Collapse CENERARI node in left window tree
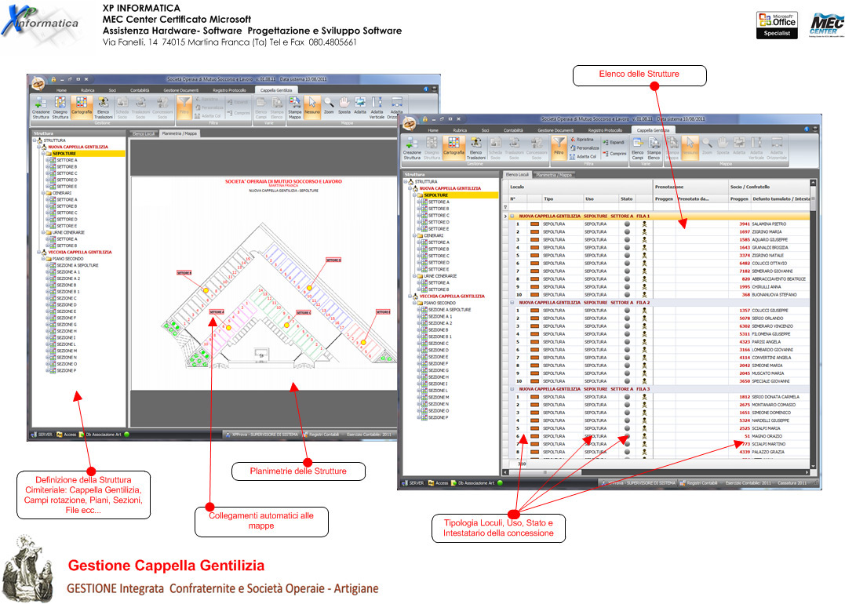Image resolution: width=845 pixels, height=604 pixels. coord(43,193)
